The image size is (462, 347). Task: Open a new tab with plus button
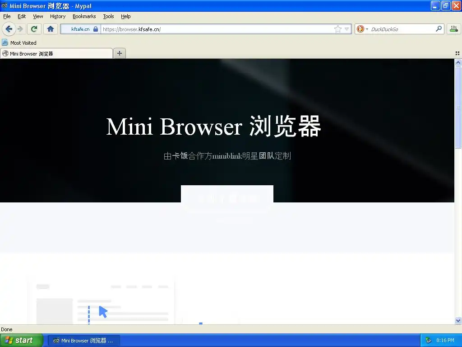point(119,53)
